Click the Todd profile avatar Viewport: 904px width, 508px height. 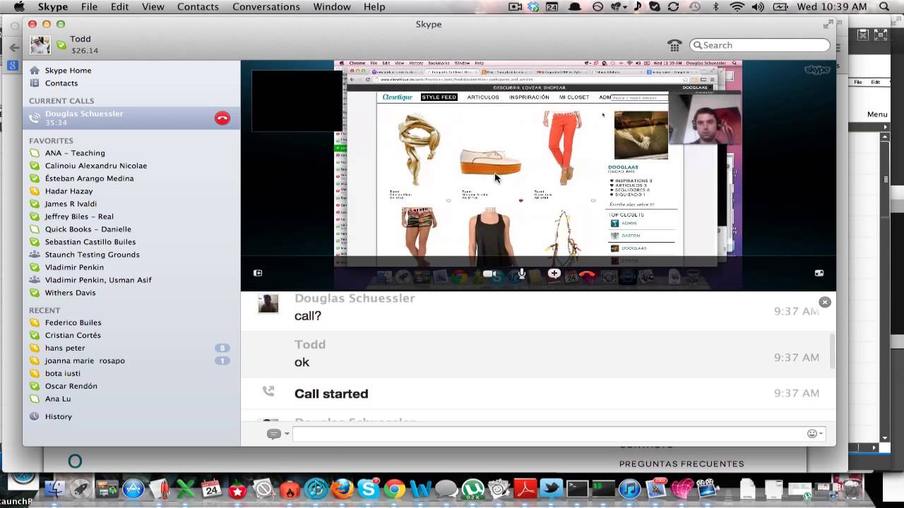[40, 45]
